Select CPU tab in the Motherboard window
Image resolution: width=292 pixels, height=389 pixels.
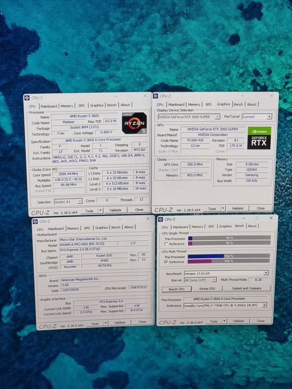(40, 230)
